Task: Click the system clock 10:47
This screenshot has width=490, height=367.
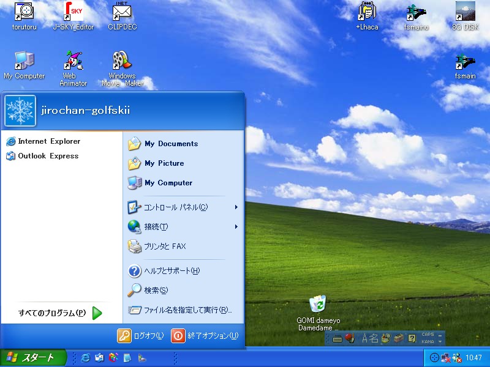Action: 473,358
